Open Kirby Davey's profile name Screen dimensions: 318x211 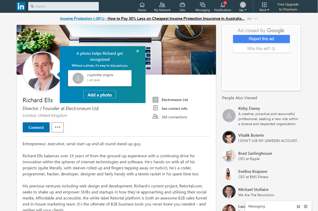(x=249, y=108)
